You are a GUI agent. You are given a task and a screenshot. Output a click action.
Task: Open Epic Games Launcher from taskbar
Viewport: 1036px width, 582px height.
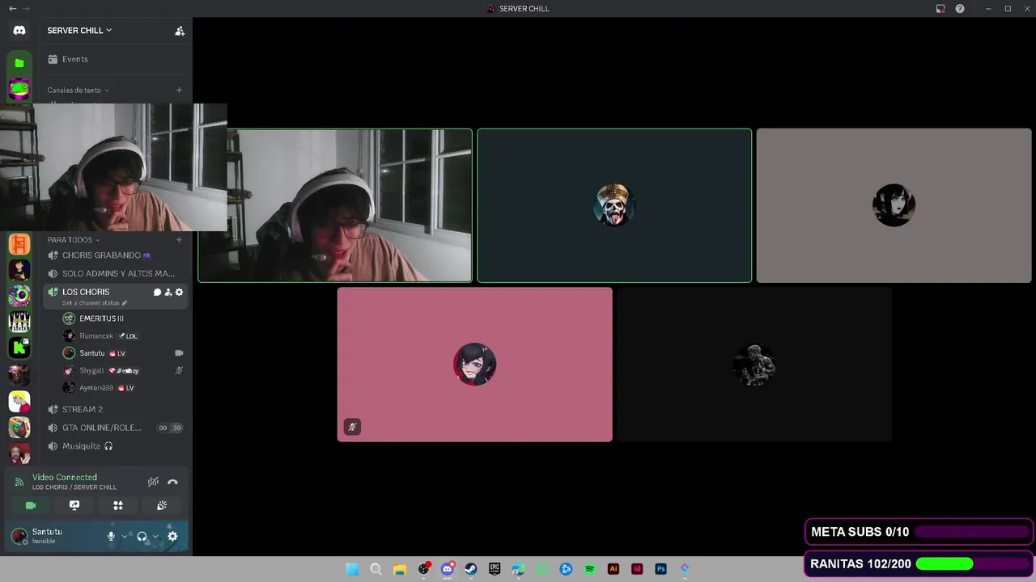[495, 569]
